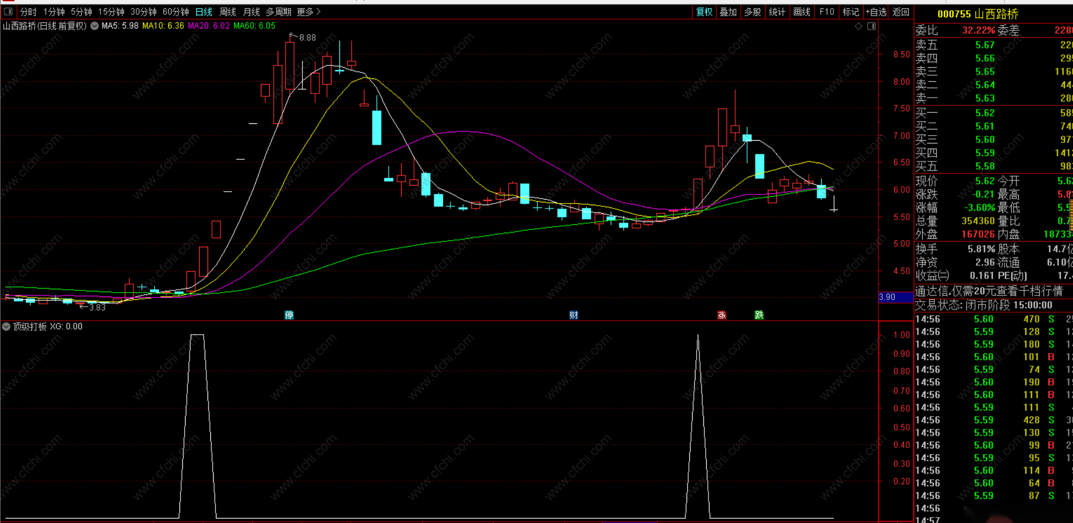Open the 多股 multi-stock view
Viewport: 1073px width, 523px height.
(752, 12)
